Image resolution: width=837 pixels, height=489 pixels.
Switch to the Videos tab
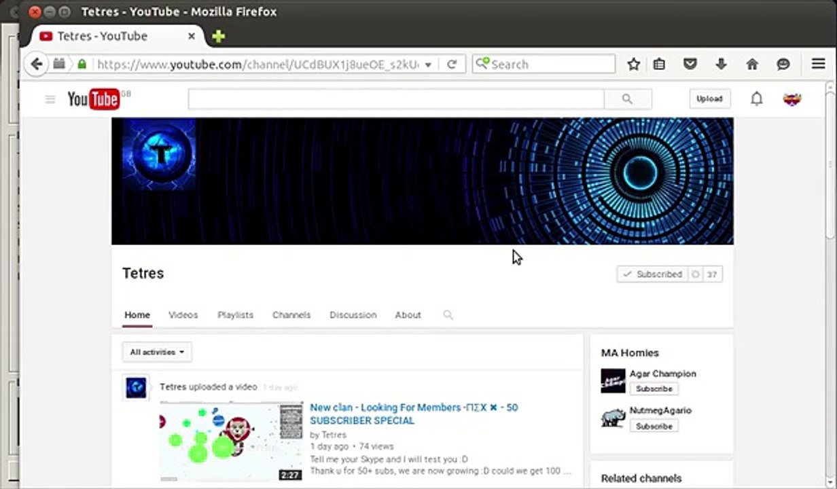tap(183, 315)
